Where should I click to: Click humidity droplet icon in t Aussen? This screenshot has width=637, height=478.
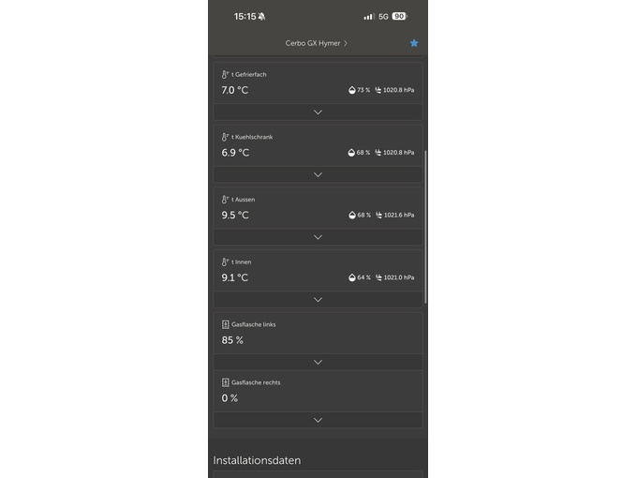(351, 215)
